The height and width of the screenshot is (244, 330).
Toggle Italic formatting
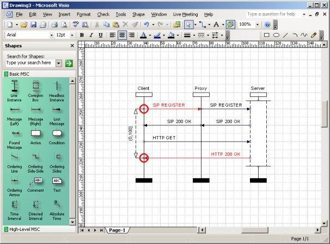click(91, 35)
